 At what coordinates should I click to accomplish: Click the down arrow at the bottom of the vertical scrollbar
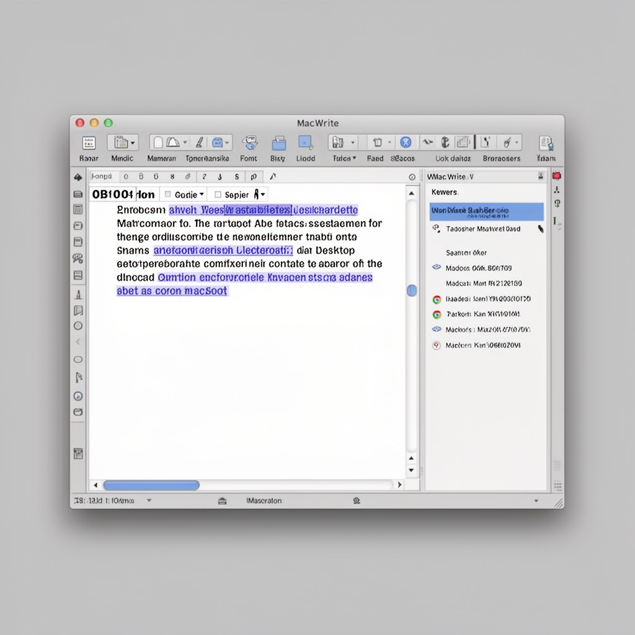click(412, 470)
